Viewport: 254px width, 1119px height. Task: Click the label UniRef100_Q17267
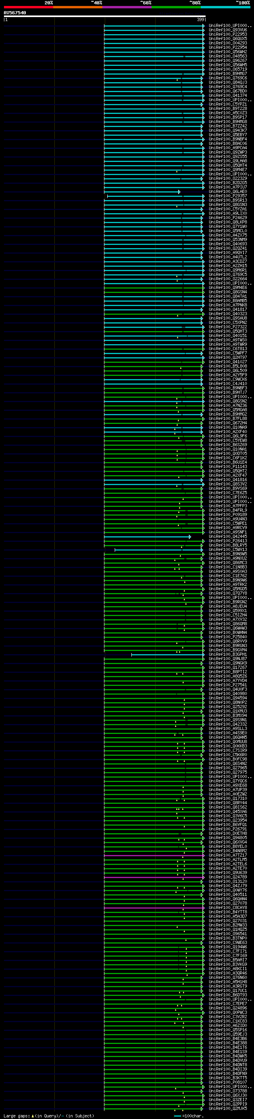coord(227,667)
